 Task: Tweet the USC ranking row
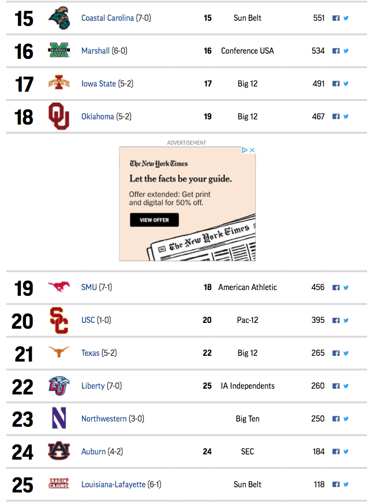[x=346, y=320]
